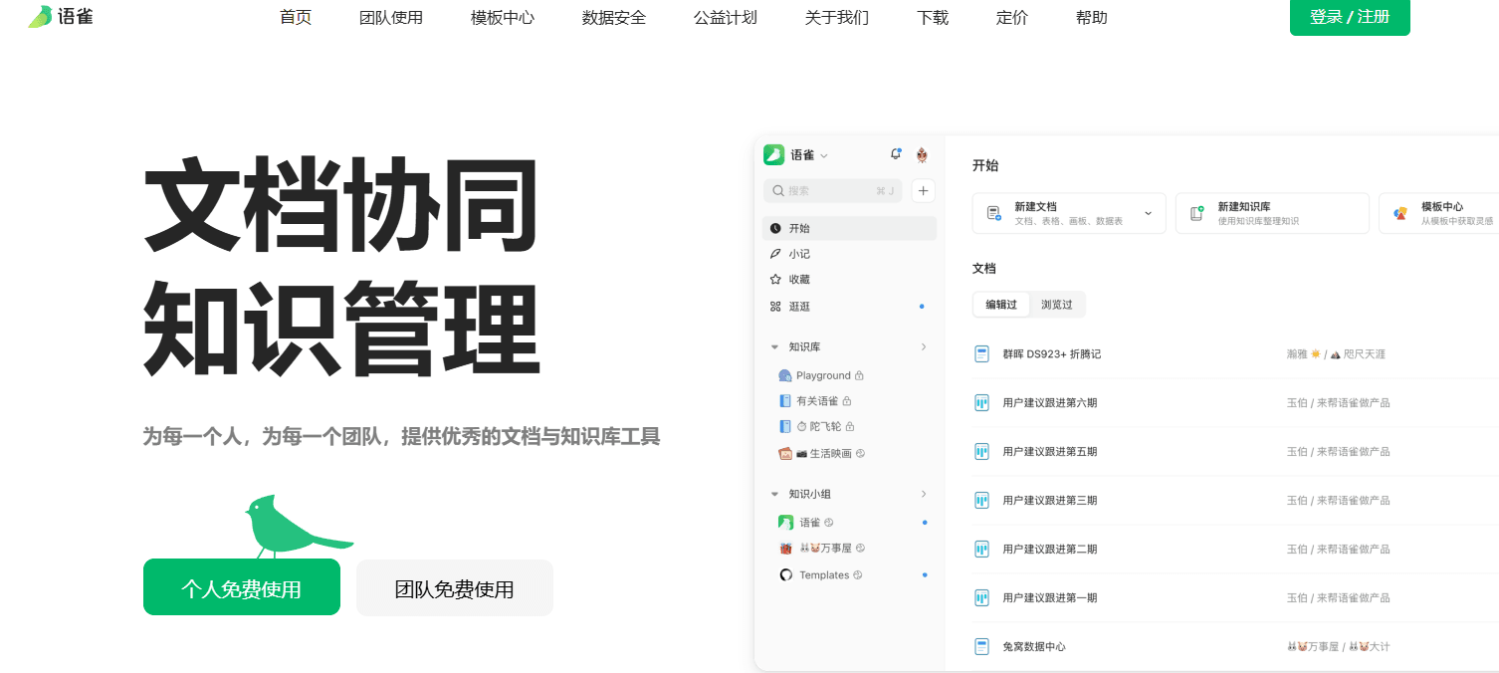Click the 陀飞轮 book icon
1499x673 pixels.
pyautogui.click(x=785, y=426)
